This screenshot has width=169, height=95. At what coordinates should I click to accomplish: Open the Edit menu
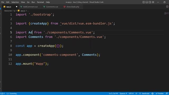(8, 2)
